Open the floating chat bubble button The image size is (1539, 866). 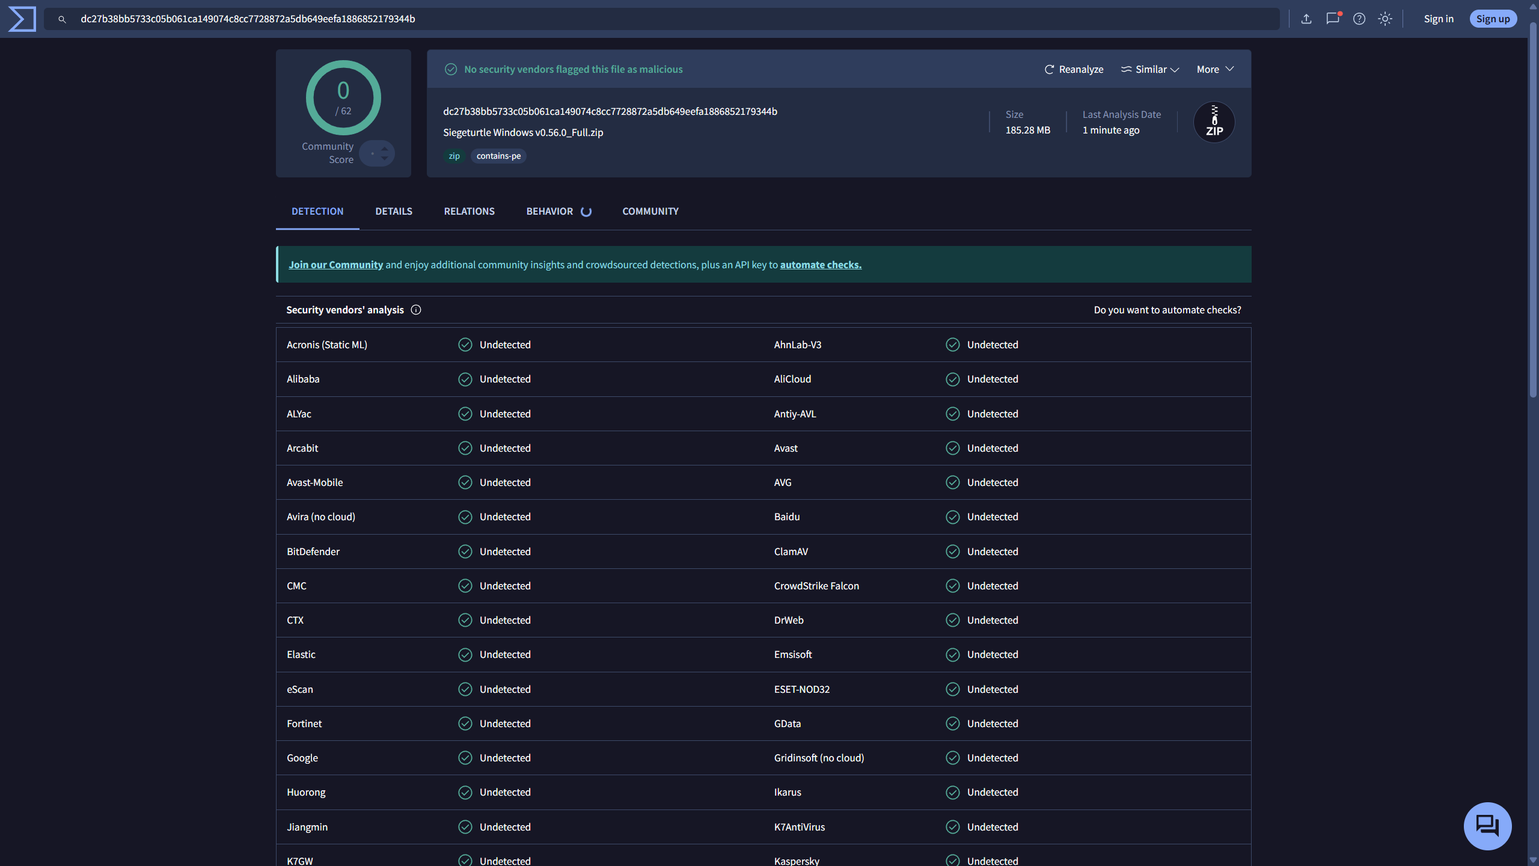1487,826
